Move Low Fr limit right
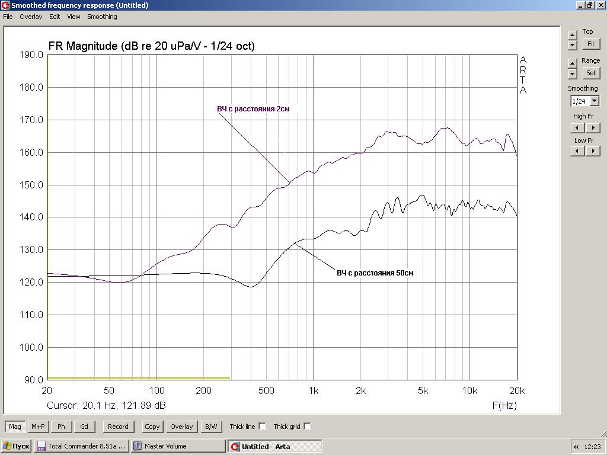This screenshot has height=455, width=607. [x=593, y=151]
